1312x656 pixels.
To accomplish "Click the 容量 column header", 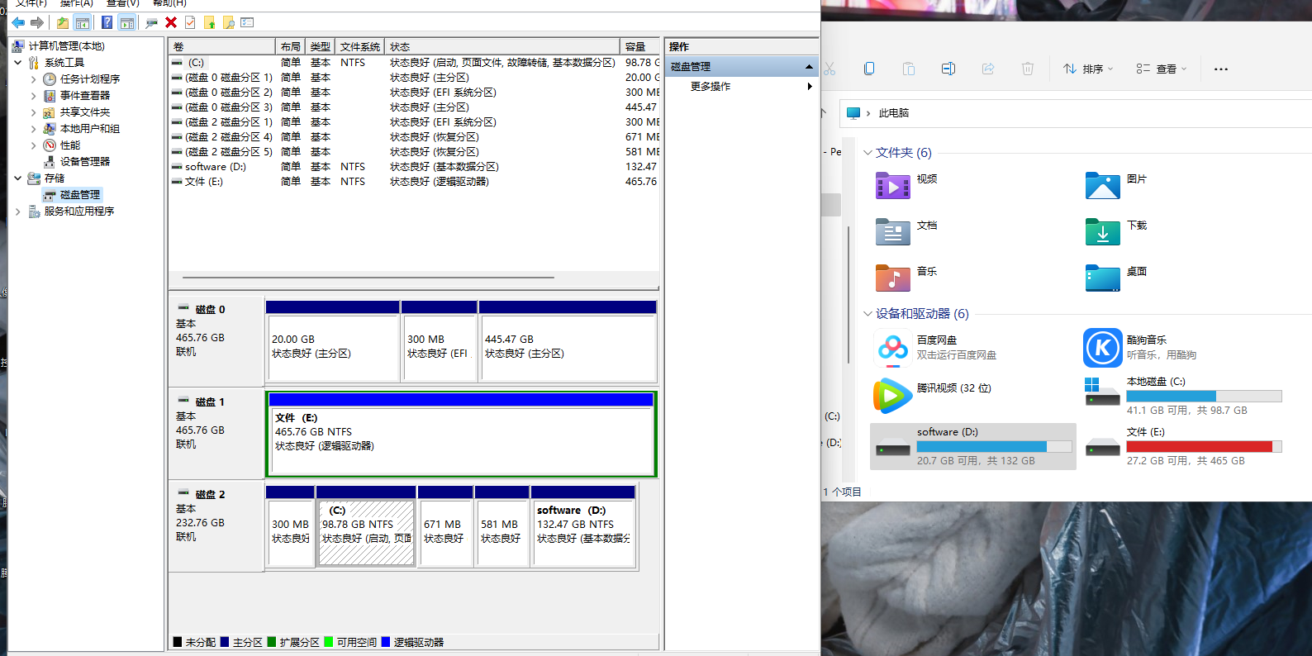I will pyautogui.click(x=640, y=47).
